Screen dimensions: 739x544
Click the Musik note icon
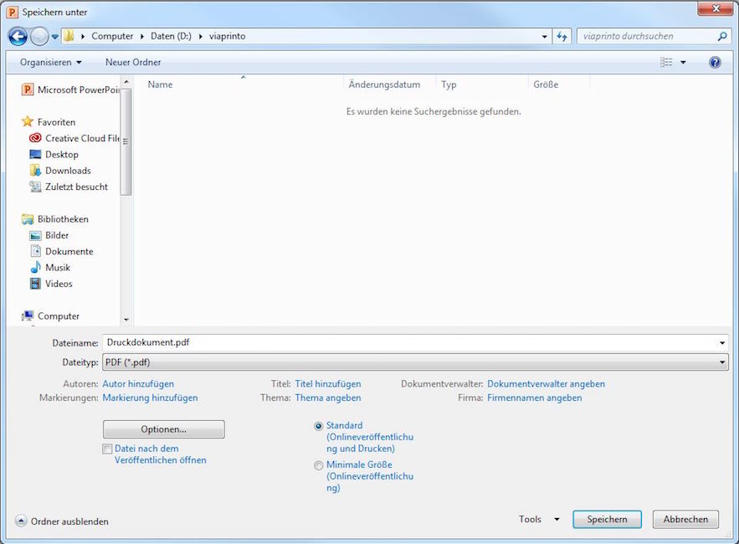tap(35, 267)
